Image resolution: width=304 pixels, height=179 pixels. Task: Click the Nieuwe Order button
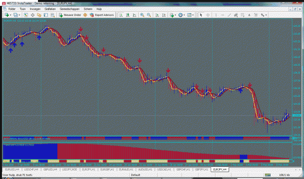[x=70, y=15]
